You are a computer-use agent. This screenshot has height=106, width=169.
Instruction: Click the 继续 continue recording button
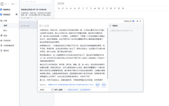pyautogui.click(x=97, y=85)
